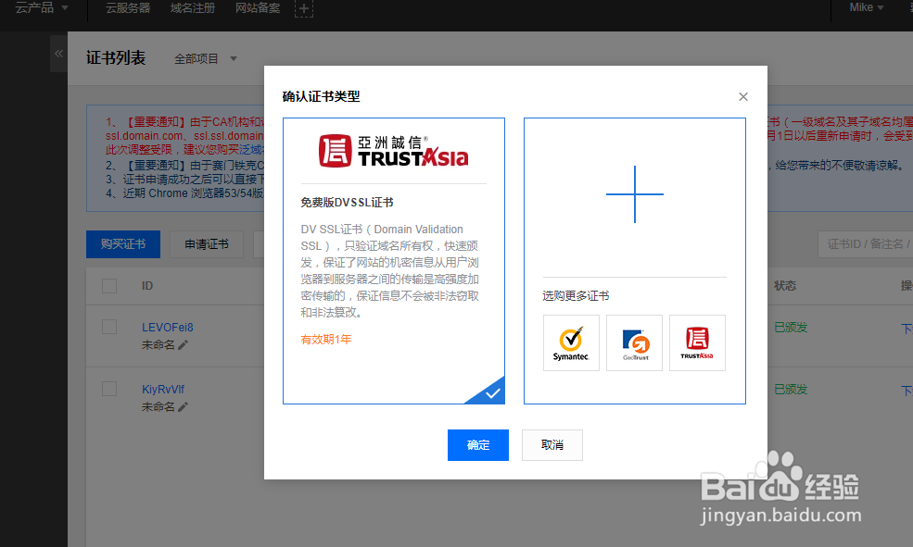
Task: Click the 确认证书类型 dialog title
Action: (x=322, y=96)
